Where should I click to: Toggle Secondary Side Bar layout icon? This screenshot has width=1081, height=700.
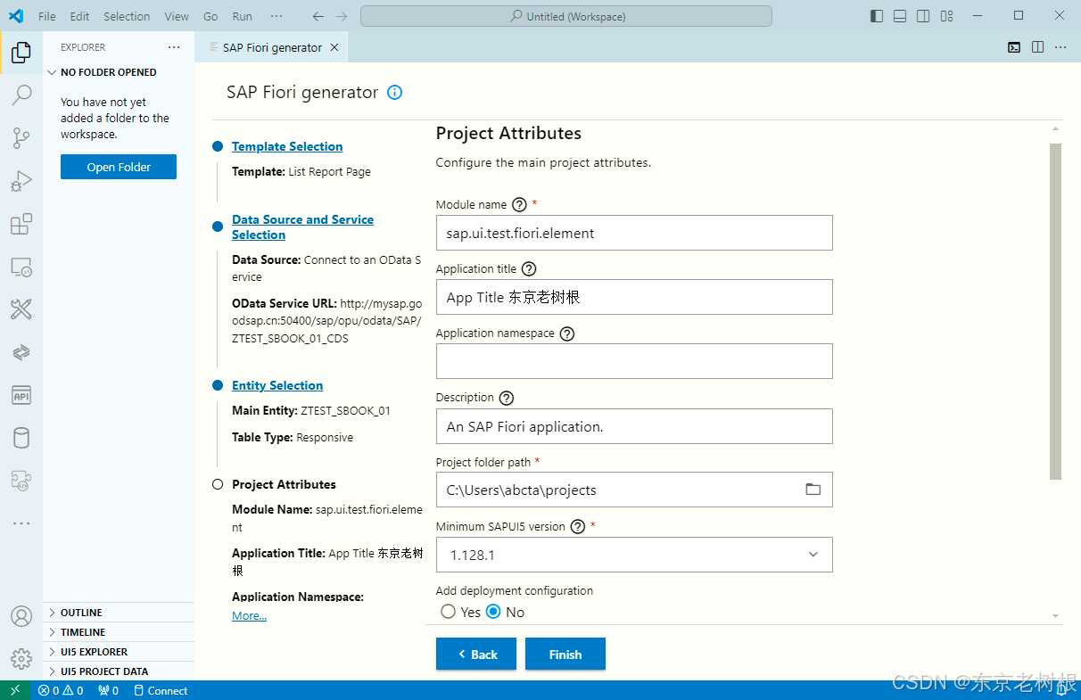tap(923, 16)
